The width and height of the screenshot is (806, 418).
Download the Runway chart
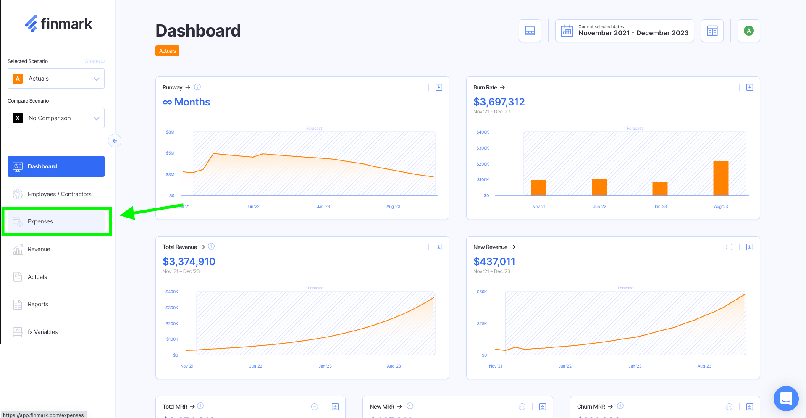(438, 87)
